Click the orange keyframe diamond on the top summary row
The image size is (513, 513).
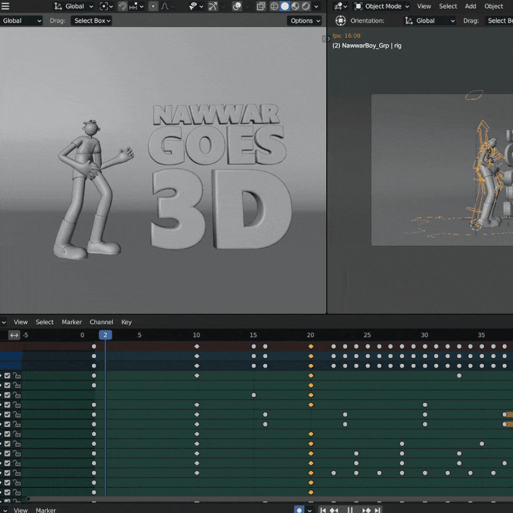coord(310,346)
